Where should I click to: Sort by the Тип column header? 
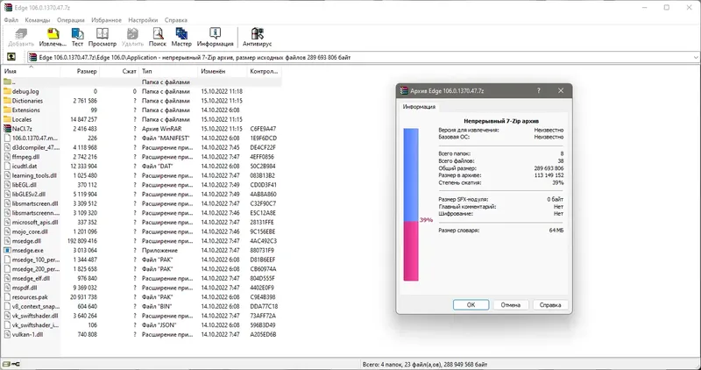168,71
